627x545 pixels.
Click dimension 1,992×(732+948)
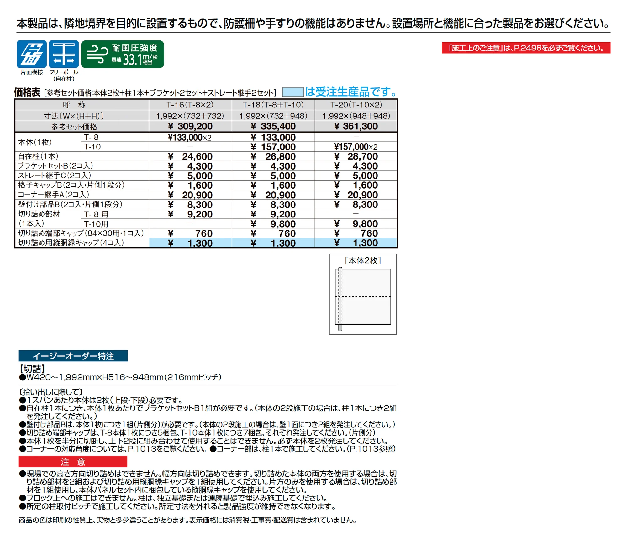pyautogui.click(x=273, y=116)
